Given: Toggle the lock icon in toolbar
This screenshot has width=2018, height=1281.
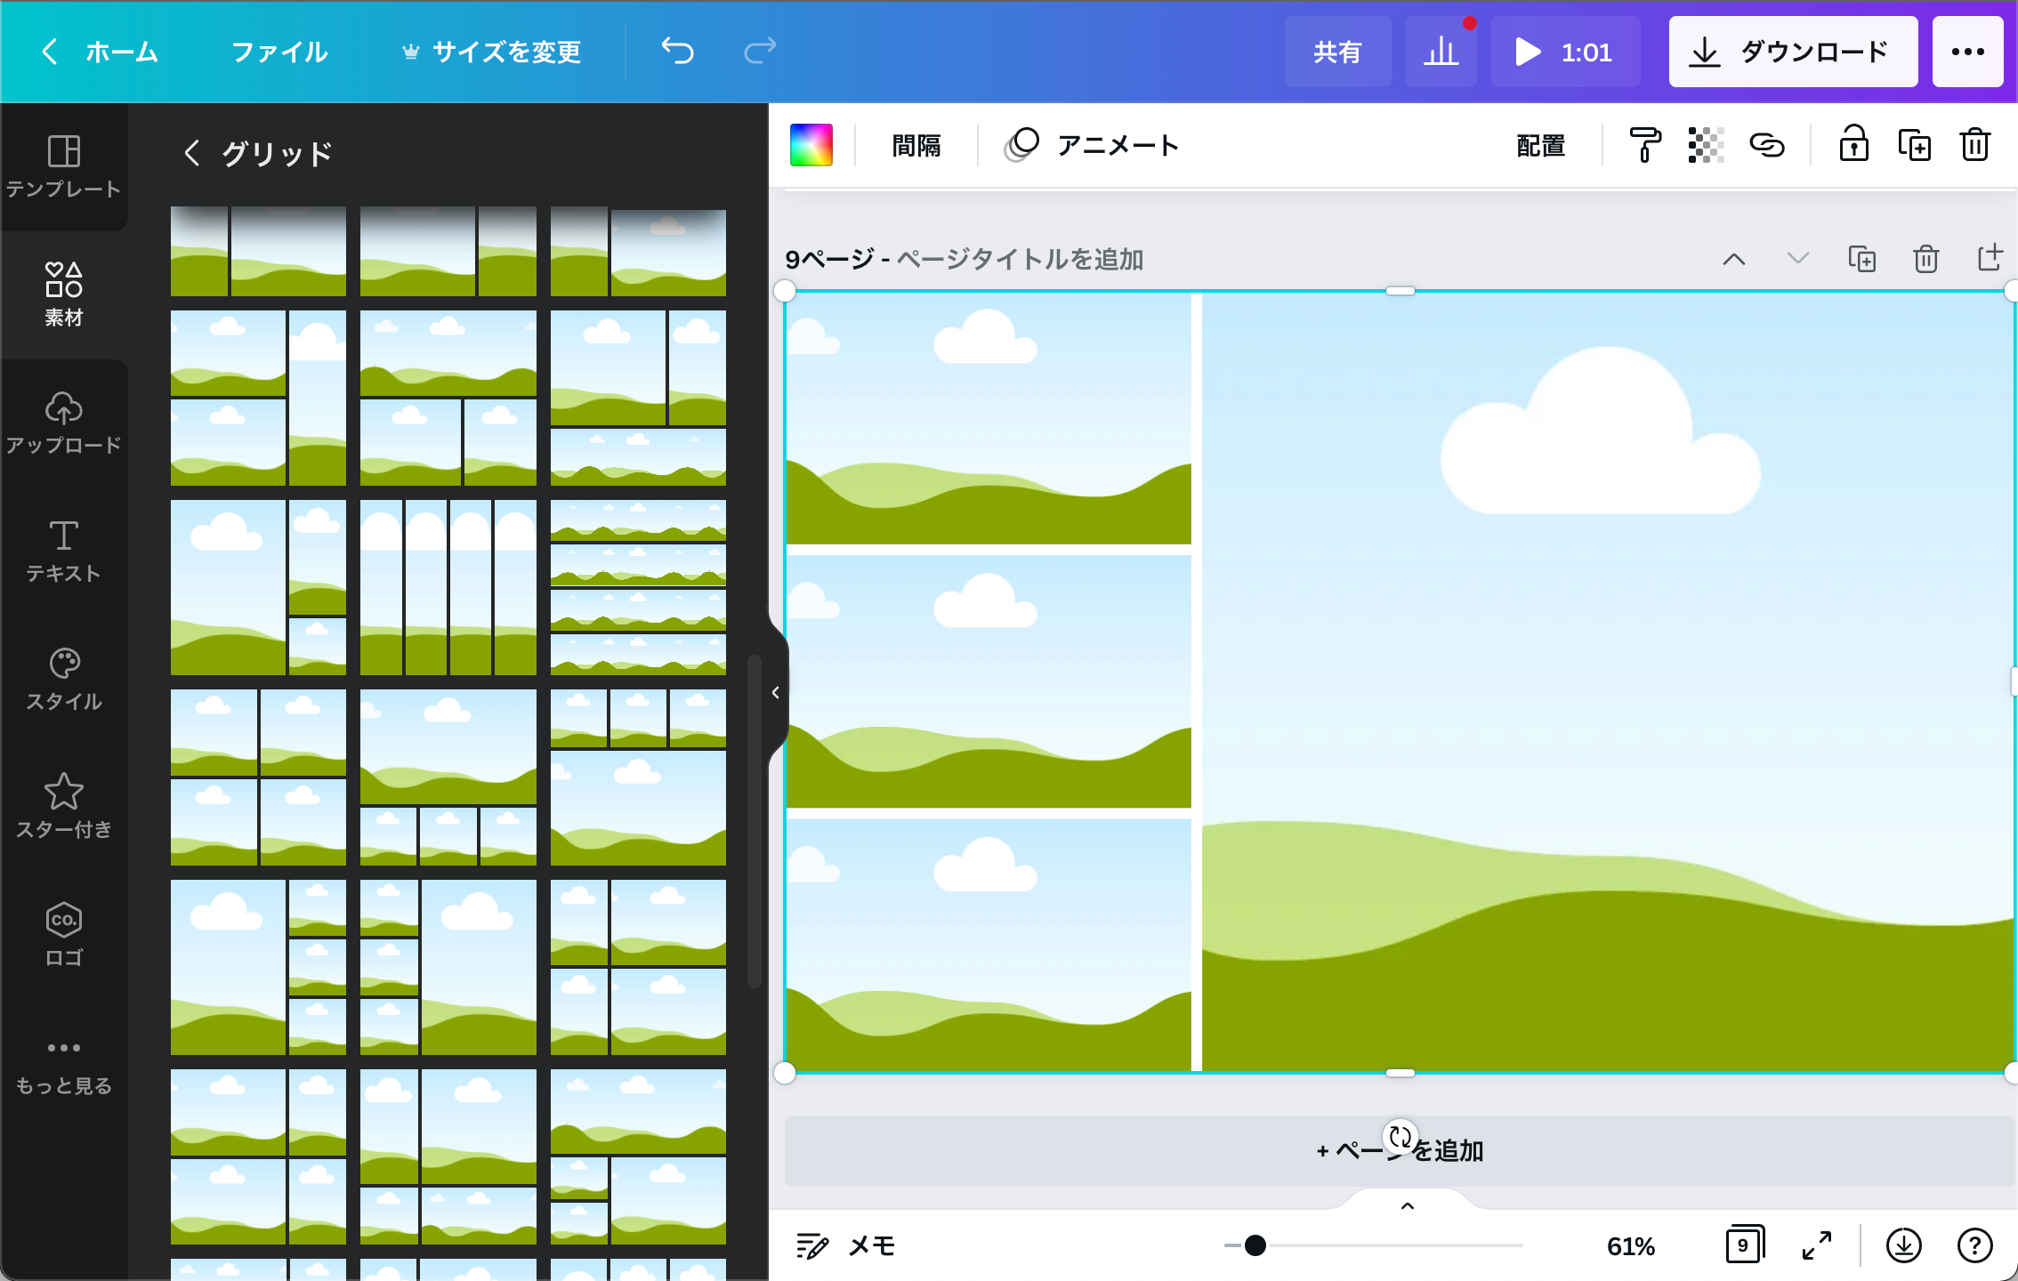Looking at the screenshot, I should pyautogui.click(x=1854, y=144).
